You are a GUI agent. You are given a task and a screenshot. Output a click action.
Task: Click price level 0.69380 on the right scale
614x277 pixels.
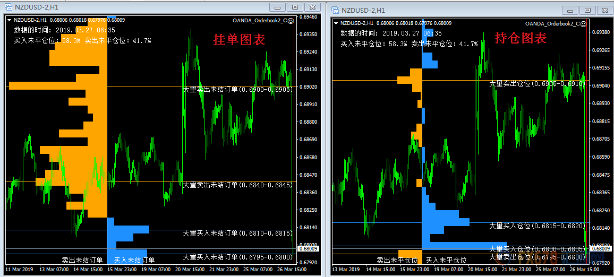coord(601,32)
